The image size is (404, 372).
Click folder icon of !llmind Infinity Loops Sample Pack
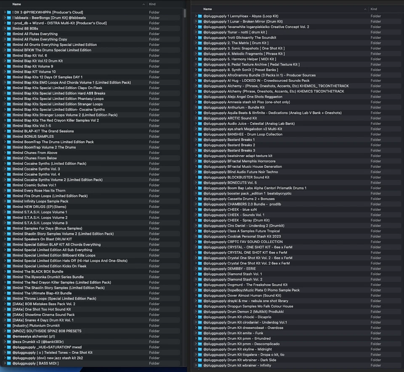[9, 201]
